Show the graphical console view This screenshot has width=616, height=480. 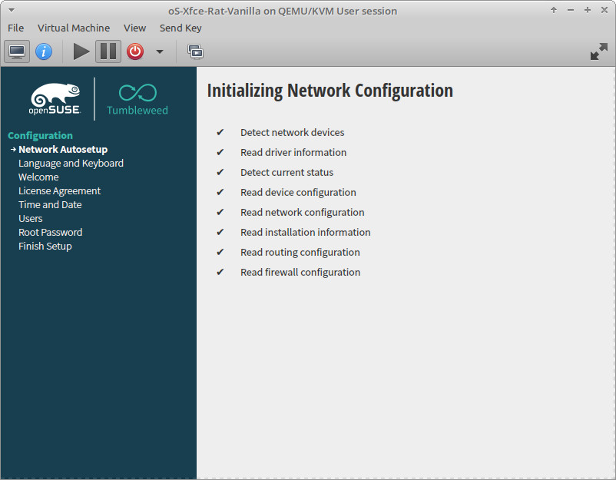(17, 51)
